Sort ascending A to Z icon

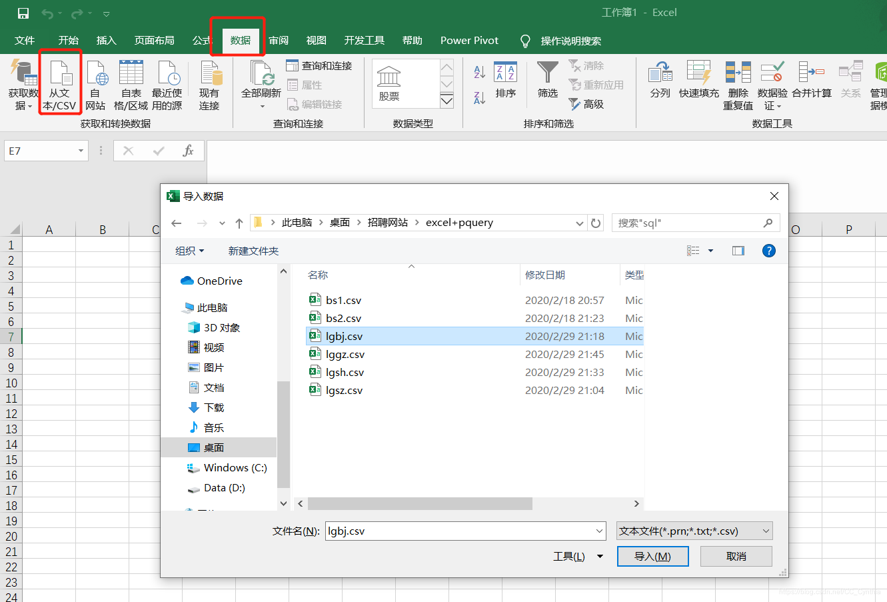coord(479,72)
